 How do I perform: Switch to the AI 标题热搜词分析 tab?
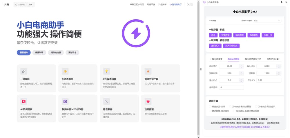click(x=253, y=59)
